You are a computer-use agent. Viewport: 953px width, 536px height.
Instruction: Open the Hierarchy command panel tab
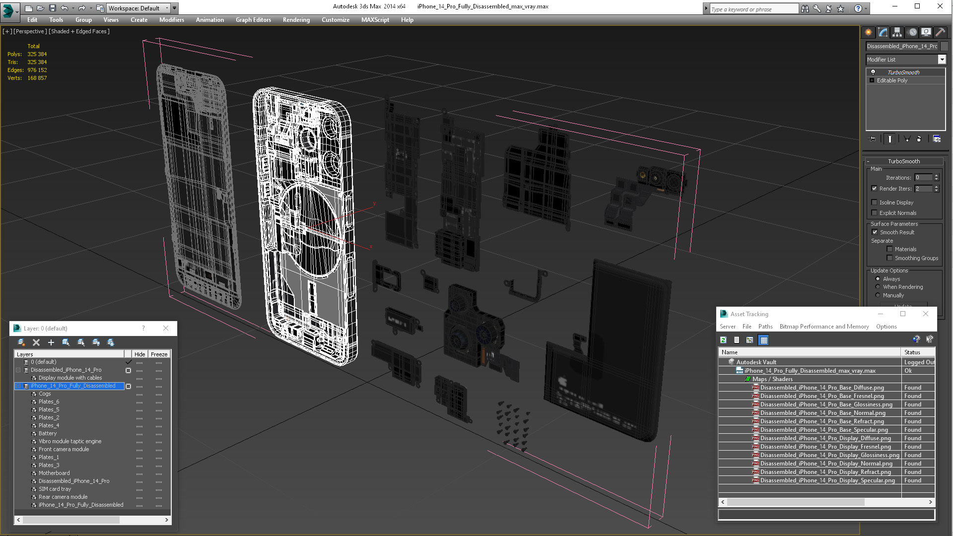[x=897, y=32]
